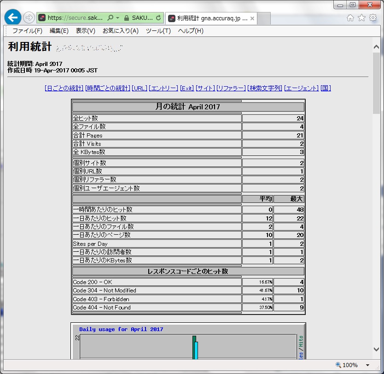Click the search magnifier in address bar

[111, 18]
